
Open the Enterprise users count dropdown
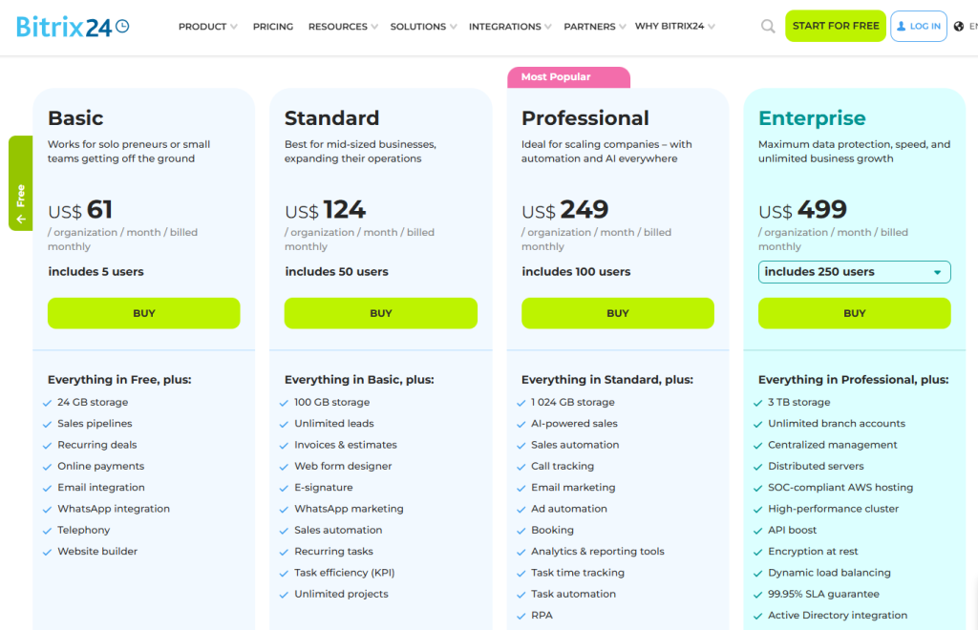[x=854, y=272]
